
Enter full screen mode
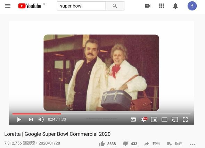coord(185,120)
